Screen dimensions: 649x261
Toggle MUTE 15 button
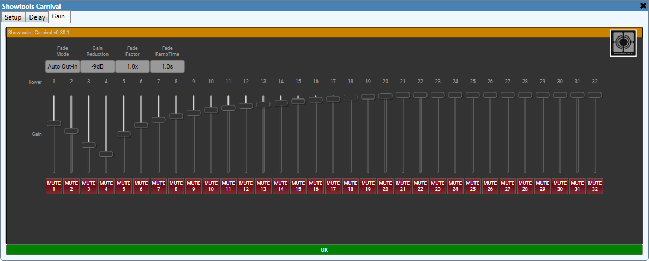(x=298, y=186)
